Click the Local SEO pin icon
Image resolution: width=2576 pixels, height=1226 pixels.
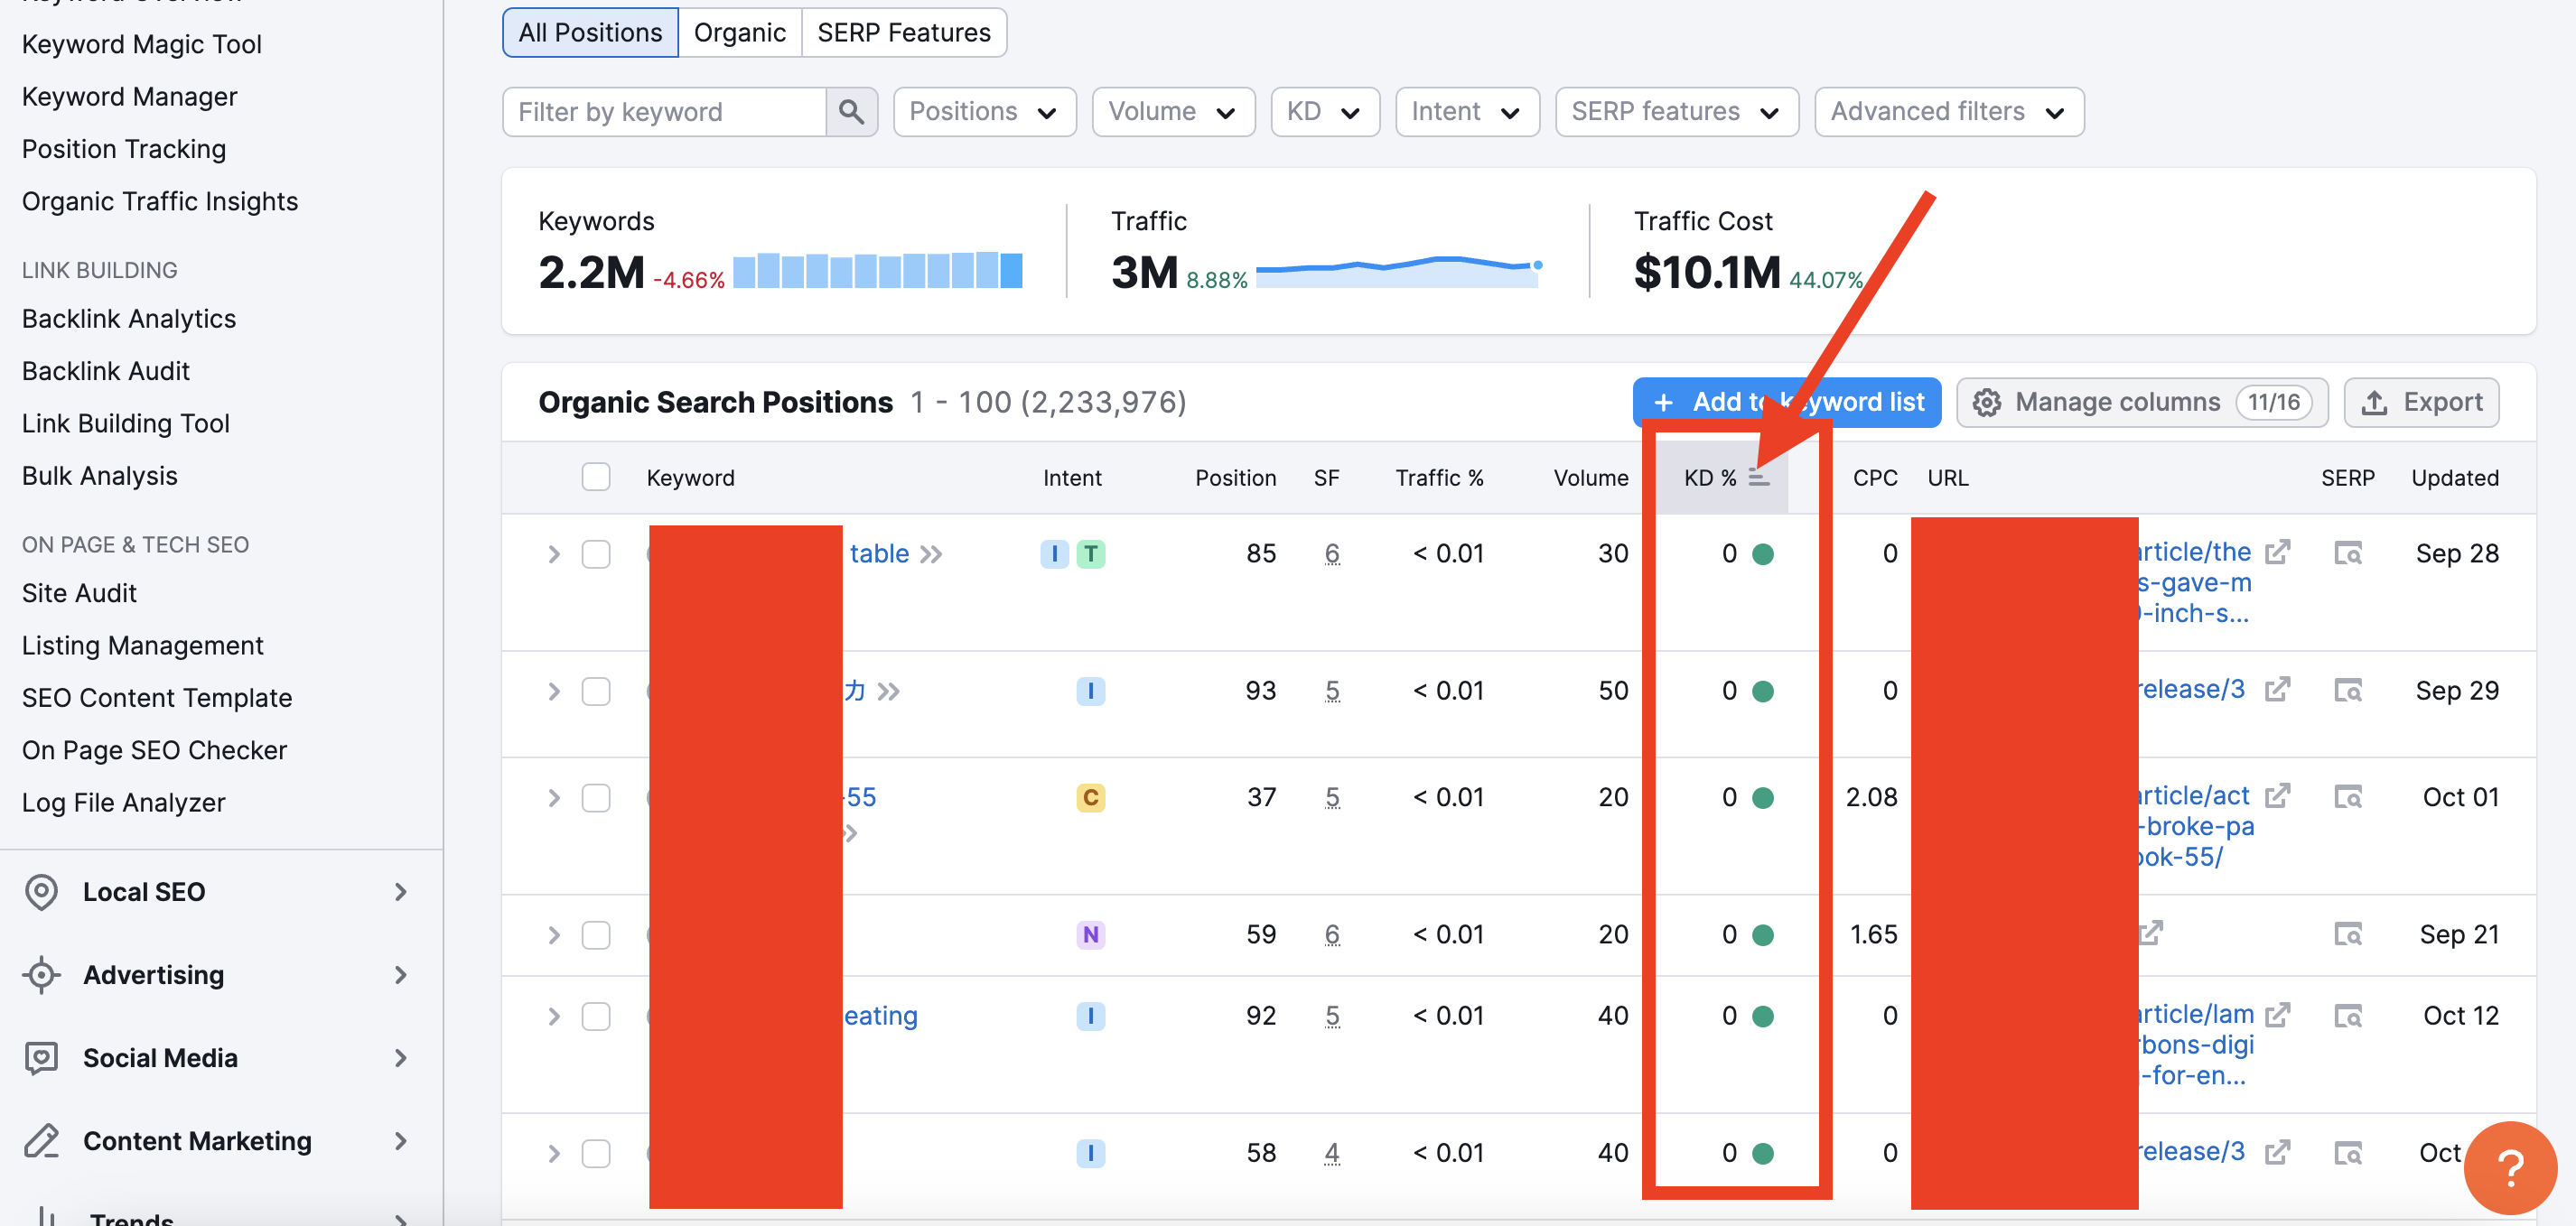[x=41, y=892]
